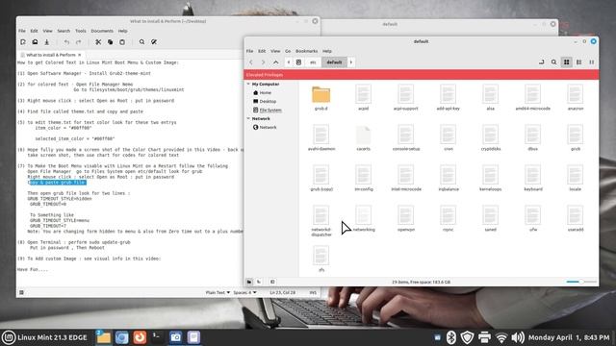Create a new document in the text editor
This screenshot has width=616, height=346.
click(x=23, y=42)
